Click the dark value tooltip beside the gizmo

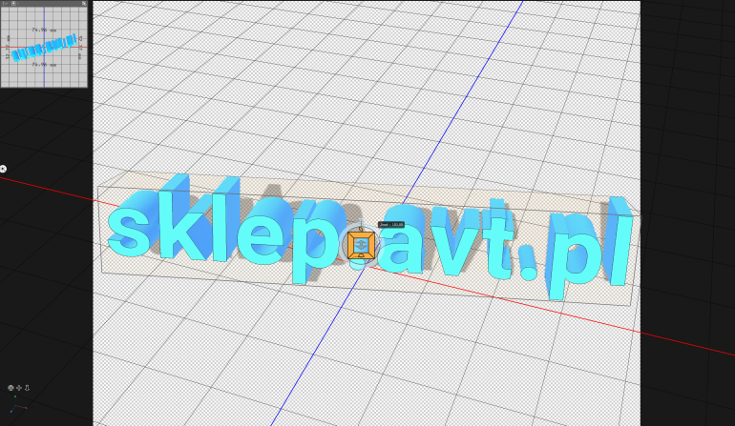[x=391, y=225]
